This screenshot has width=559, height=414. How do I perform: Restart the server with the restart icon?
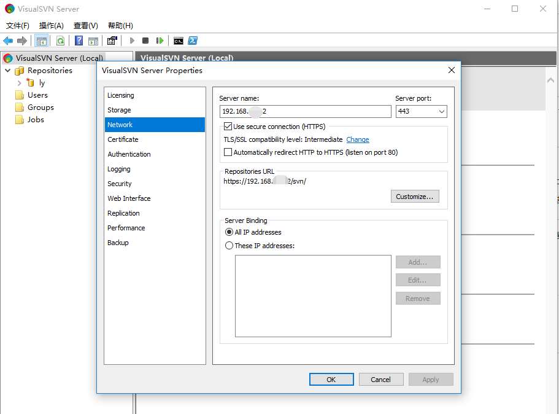click(x=160, y=41)
